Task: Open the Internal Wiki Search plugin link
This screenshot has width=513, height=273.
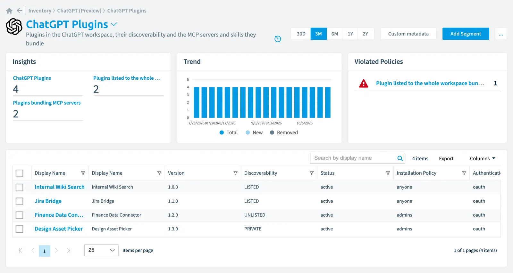Action: [x=60, y=187]
